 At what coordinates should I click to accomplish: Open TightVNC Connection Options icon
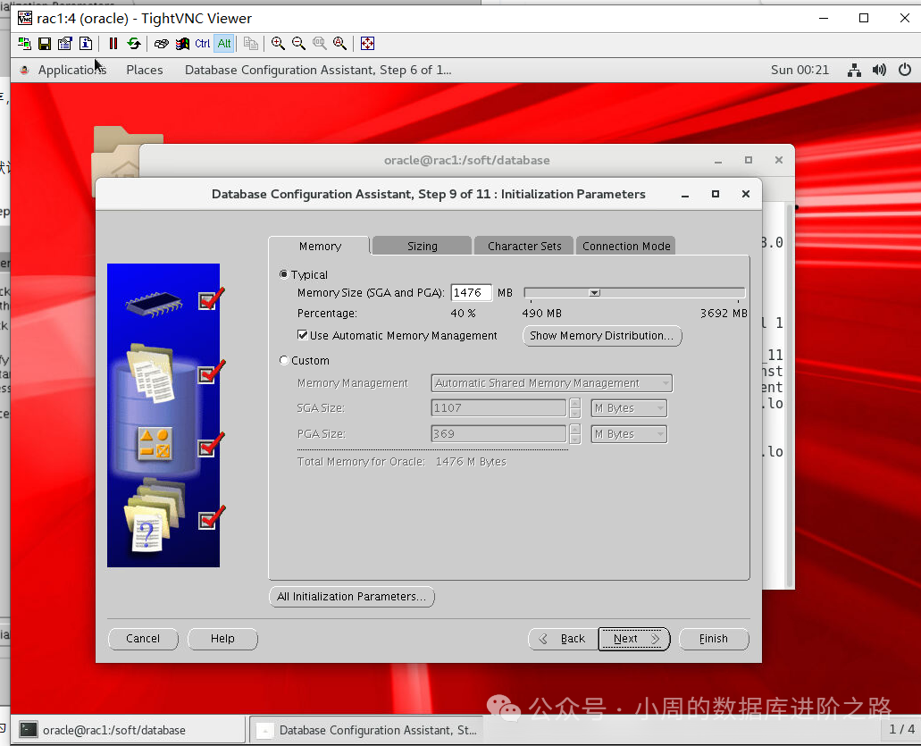pos(64,44)
